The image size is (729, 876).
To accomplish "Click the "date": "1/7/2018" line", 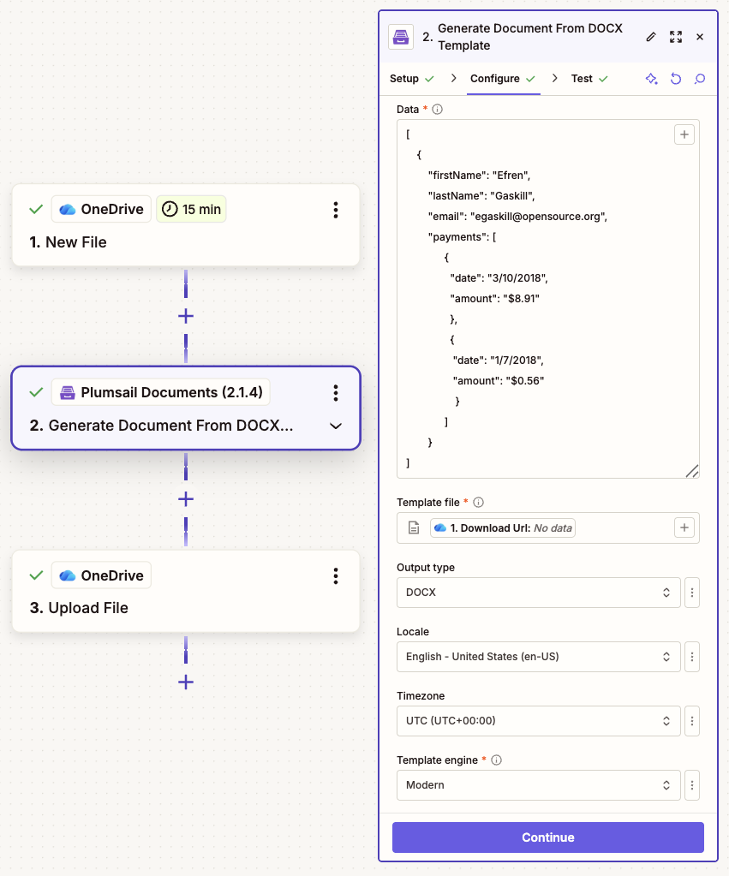I will coord(498,361).
